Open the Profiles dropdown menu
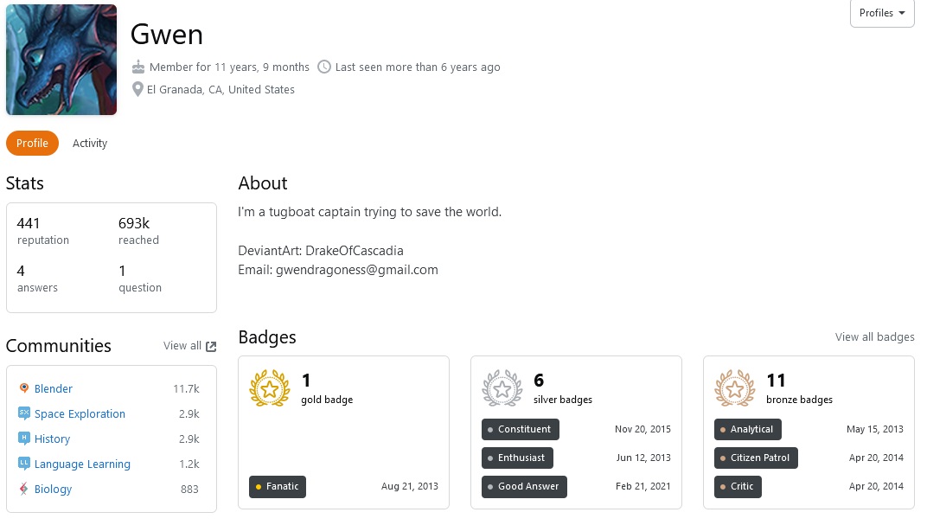Image resolution: width=946 pixels, height=525 pixels. (x=881, y=13)
